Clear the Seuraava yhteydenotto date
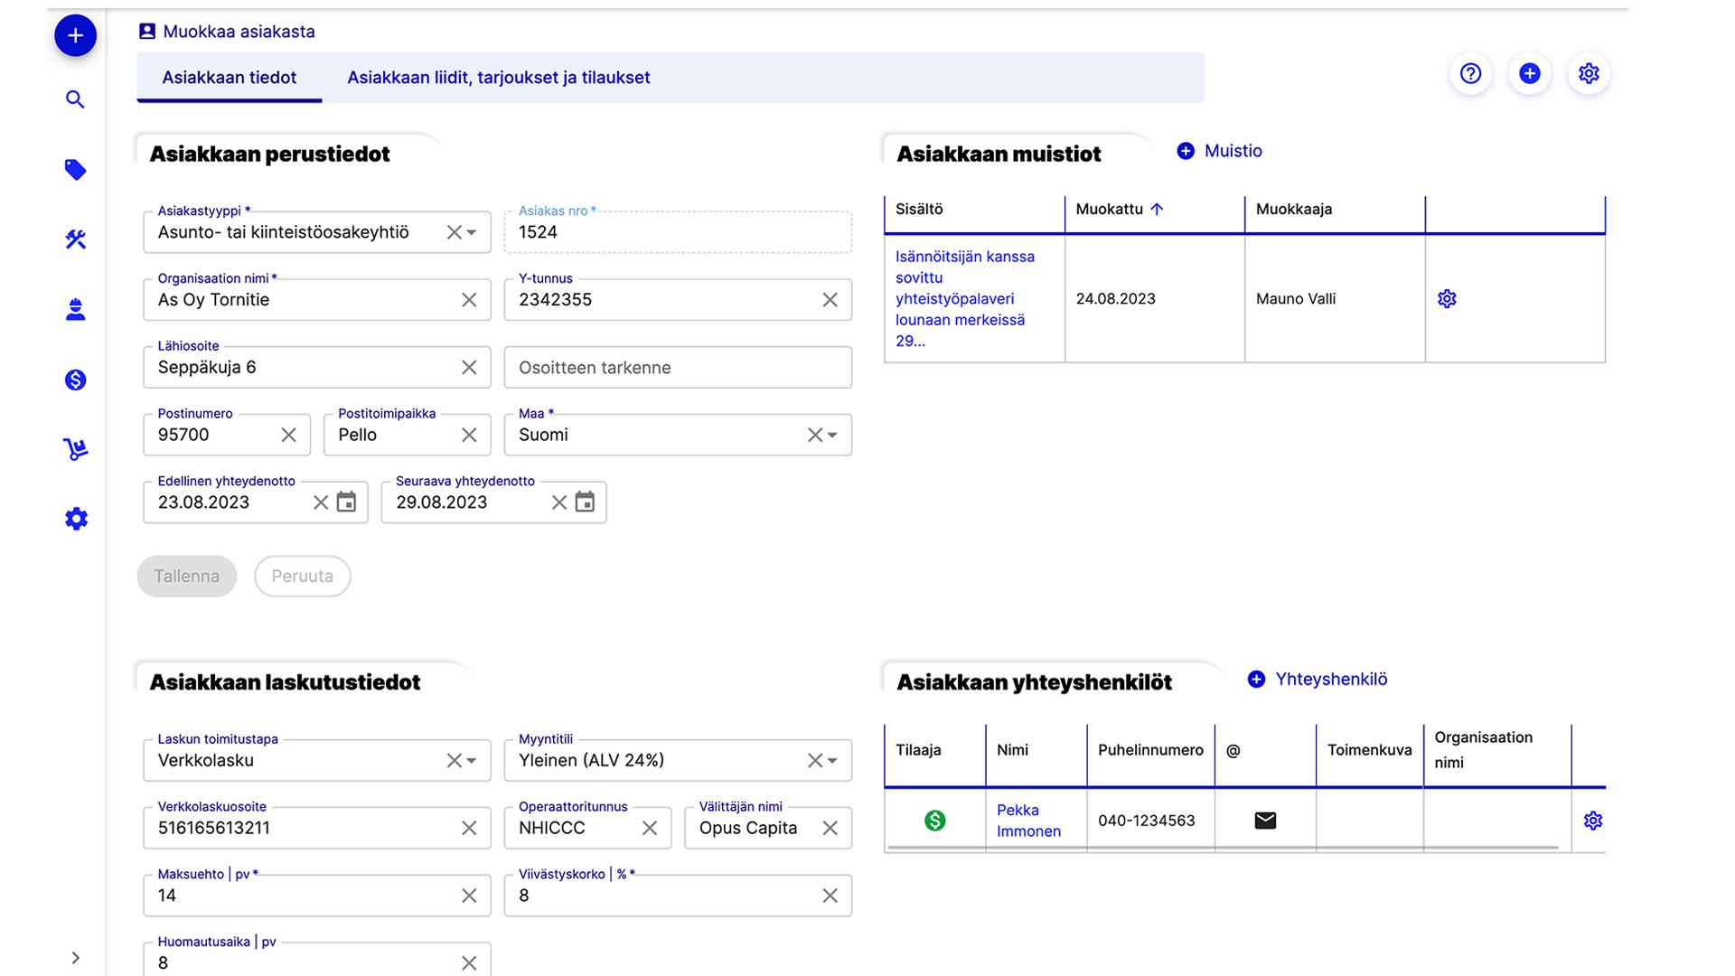The image size is (1735, 976). click(559, 502)
